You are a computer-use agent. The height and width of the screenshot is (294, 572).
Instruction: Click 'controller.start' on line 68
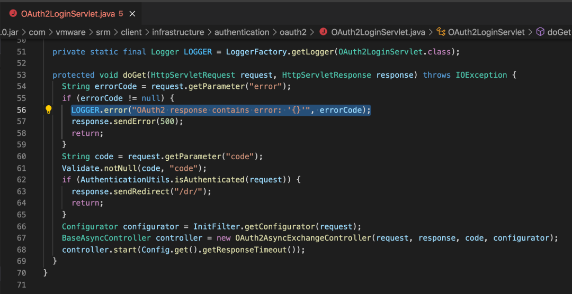tap(99, 250)
